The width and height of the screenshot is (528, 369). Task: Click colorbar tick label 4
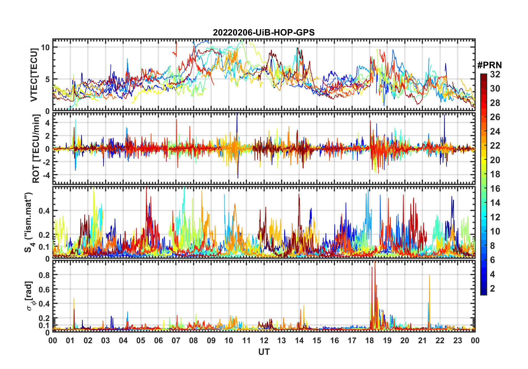coord(492,274)
